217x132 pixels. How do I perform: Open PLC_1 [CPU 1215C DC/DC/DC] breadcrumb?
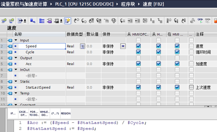point(84,4)
